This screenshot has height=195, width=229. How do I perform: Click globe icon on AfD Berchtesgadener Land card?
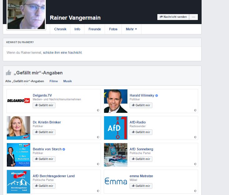click(98, 191)
